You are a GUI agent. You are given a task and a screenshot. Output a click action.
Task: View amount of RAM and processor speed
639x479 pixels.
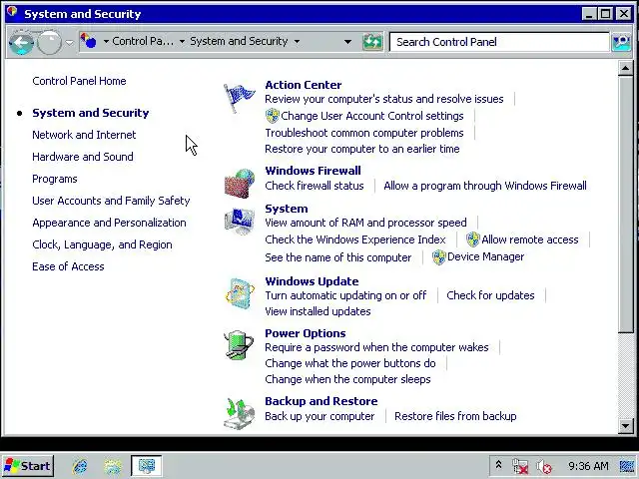366,223
